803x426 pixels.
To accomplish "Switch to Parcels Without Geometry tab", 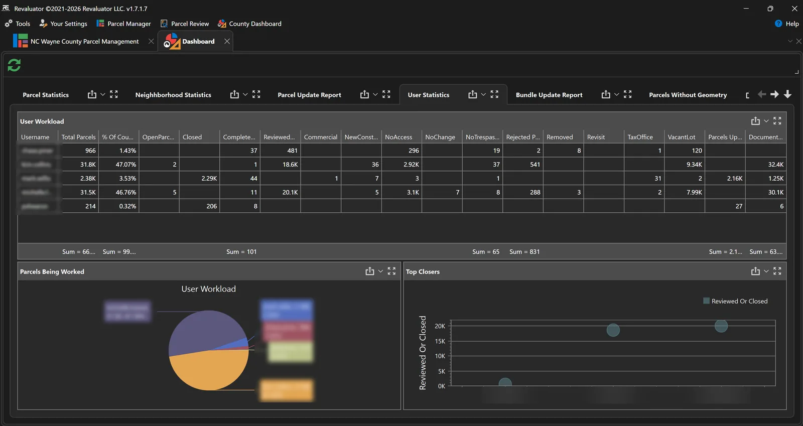I will point(688,95).
